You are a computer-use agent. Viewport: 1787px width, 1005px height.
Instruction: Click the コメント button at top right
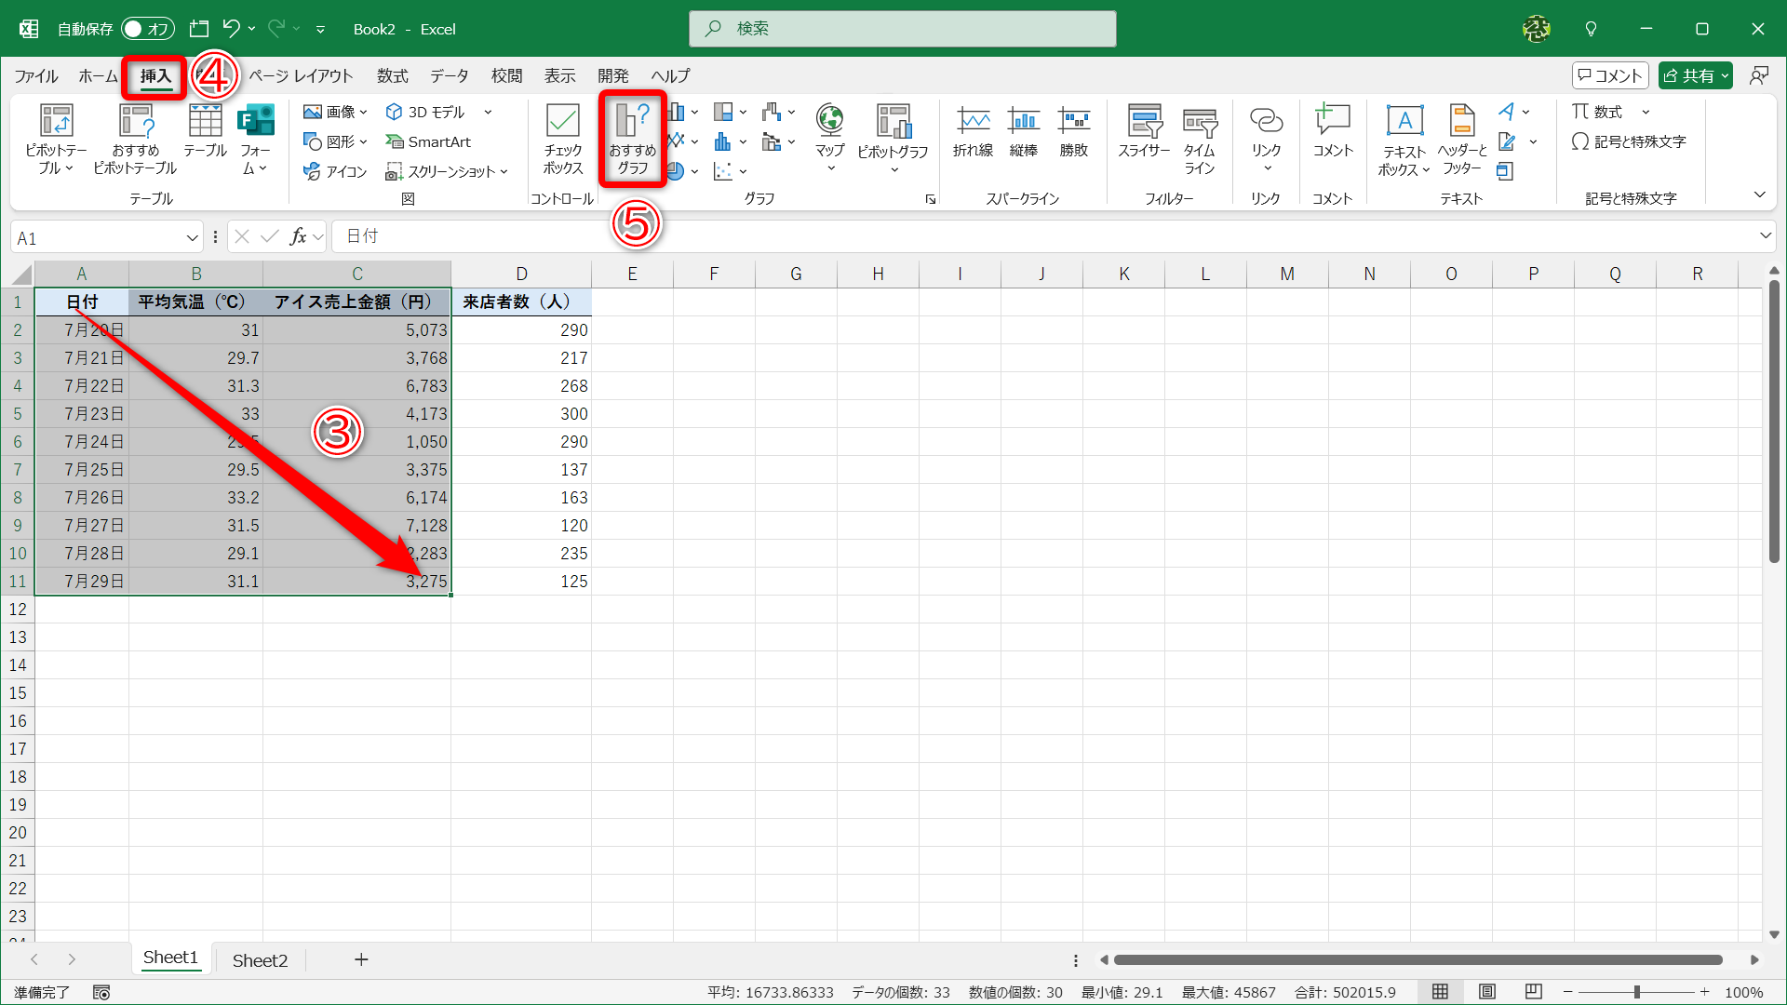(x=1609, y=76)
